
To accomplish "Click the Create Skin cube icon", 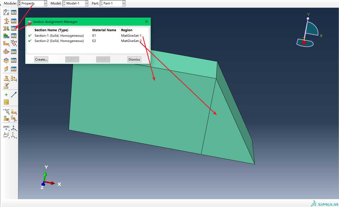I will click(x=6, y=61).
